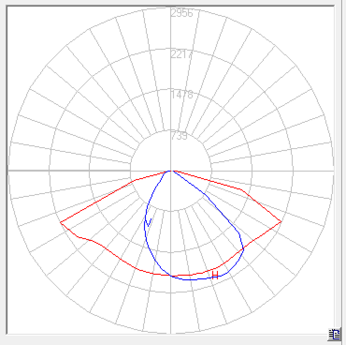346x345 pixels.
Task: Click the copy data icon in bottom-right corner
Action: pyautogui.click(x=334, y=334)
